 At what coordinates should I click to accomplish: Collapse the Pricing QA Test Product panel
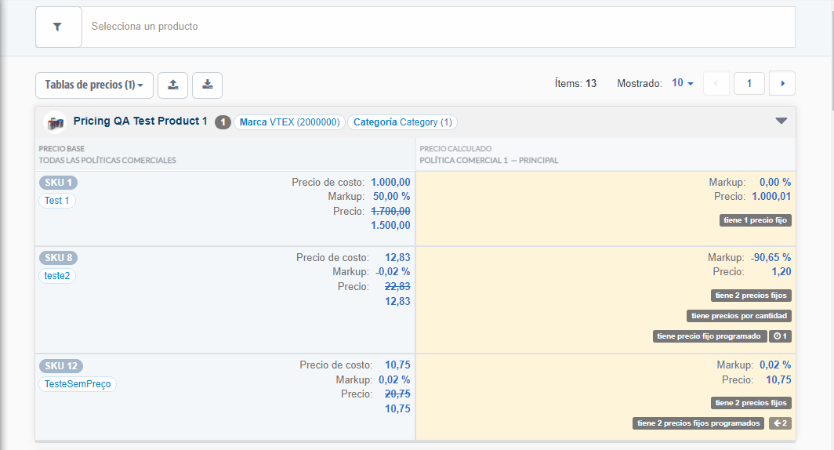[781, 121]
